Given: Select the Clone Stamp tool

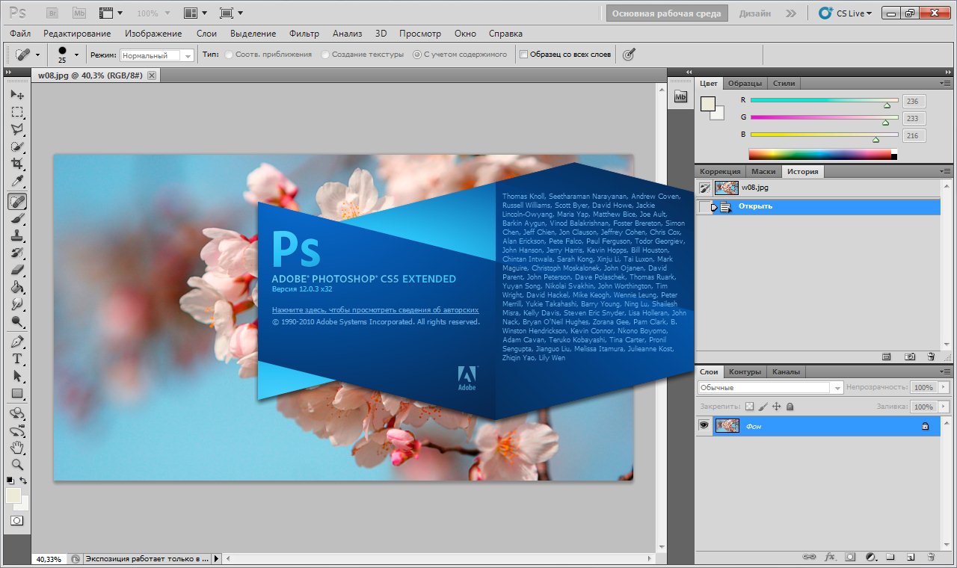Looking at the screenshot, I should pyautogui.click(x=17, y=235).
